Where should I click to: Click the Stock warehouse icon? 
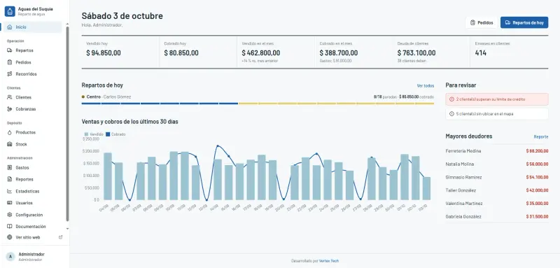coord(10,144)
